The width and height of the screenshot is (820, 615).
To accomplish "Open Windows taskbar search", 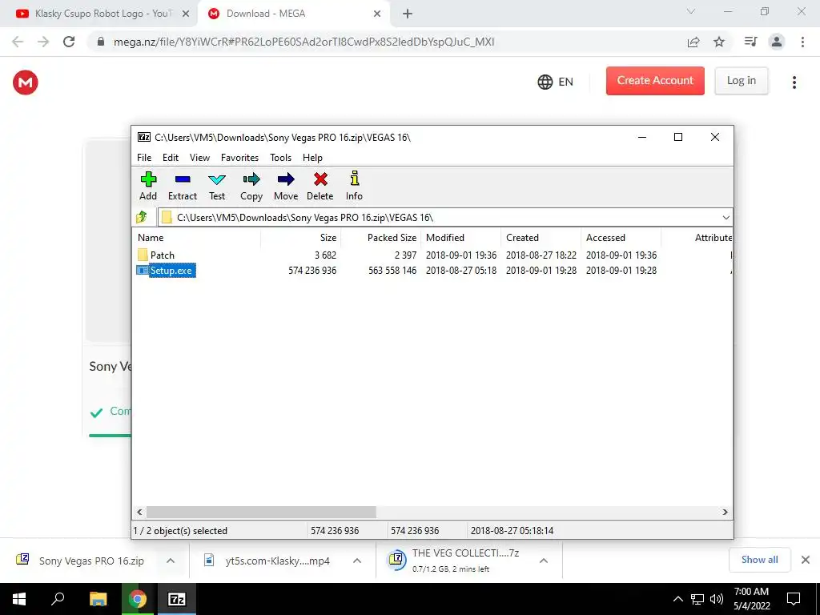I will point(58,599).
